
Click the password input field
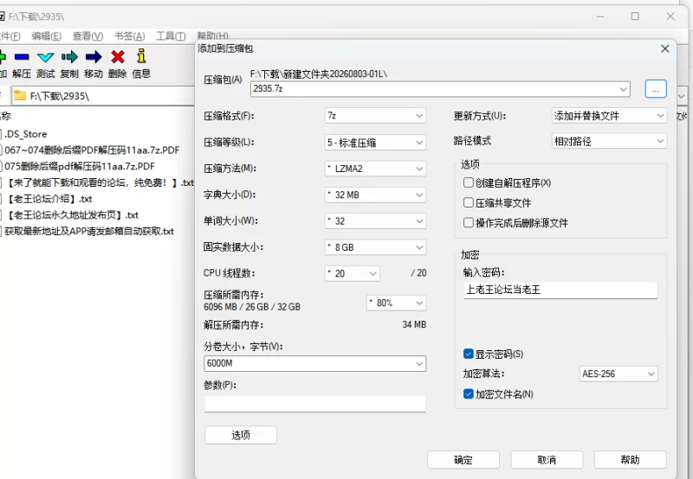point(560,291)
